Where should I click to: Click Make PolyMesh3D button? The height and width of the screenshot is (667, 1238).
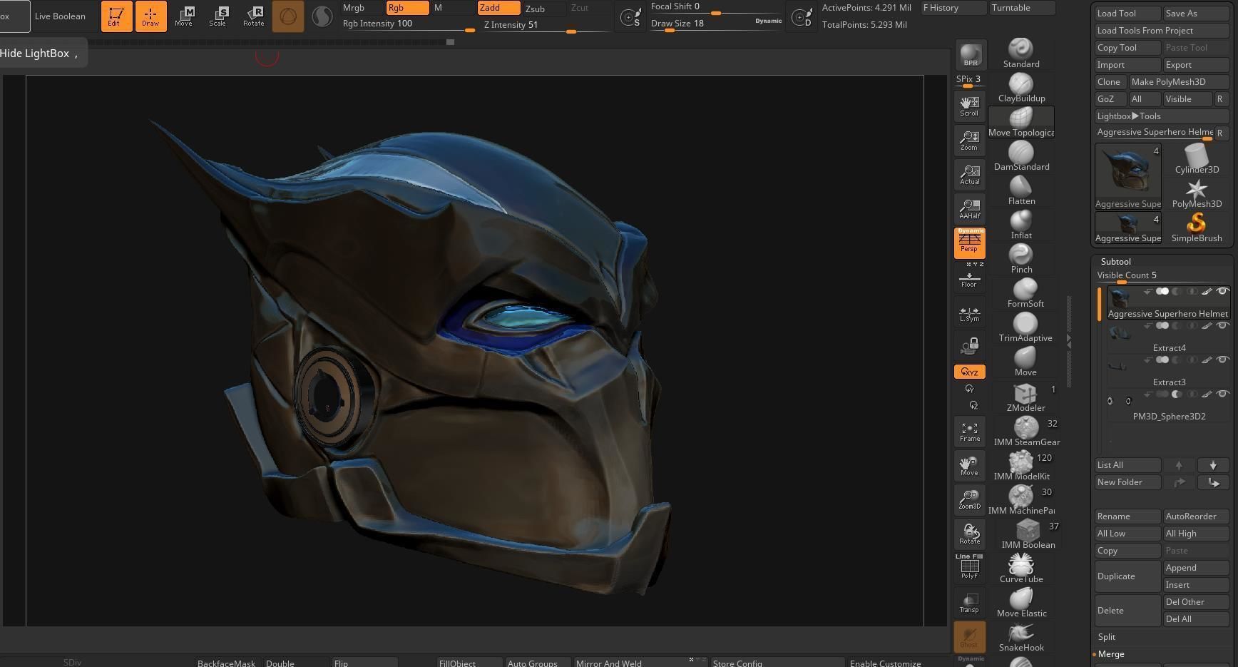click(x=1179, y=82)
